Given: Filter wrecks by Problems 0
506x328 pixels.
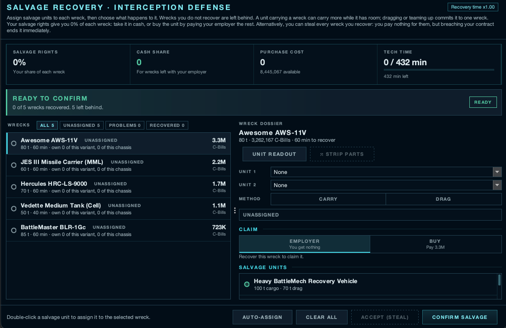Looking at the screenshot, I should (125, 125).
